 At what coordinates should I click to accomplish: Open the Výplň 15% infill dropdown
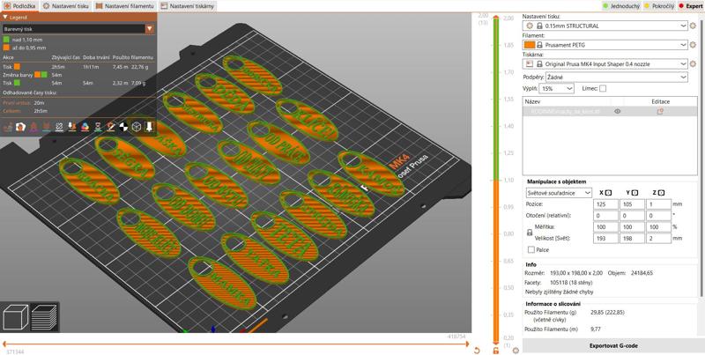557,88
